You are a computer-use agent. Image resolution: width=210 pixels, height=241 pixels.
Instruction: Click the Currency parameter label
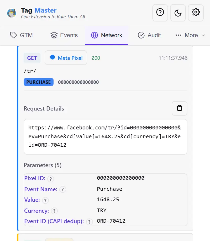point(36,211)
